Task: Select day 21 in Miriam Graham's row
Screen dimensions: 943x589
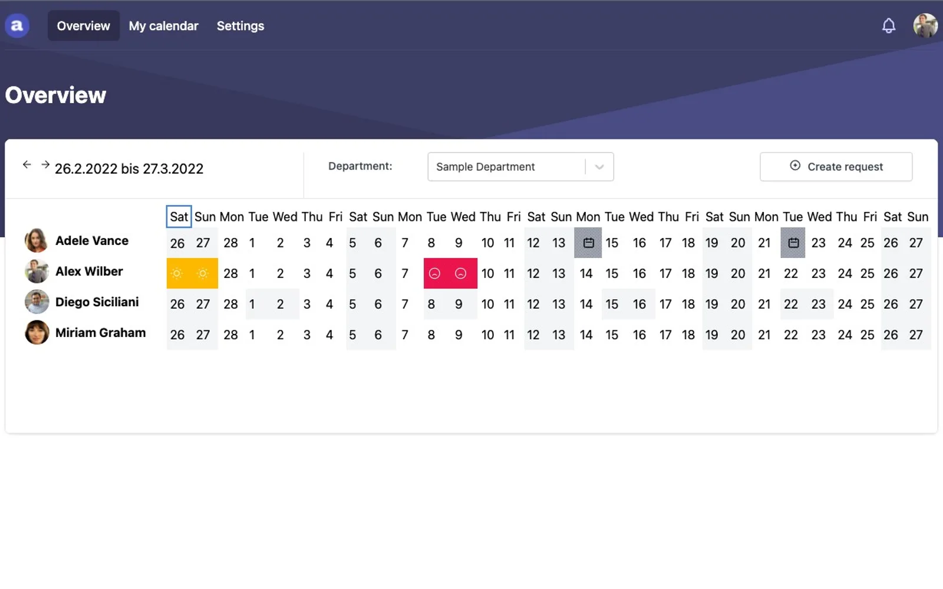Action: 764,335
